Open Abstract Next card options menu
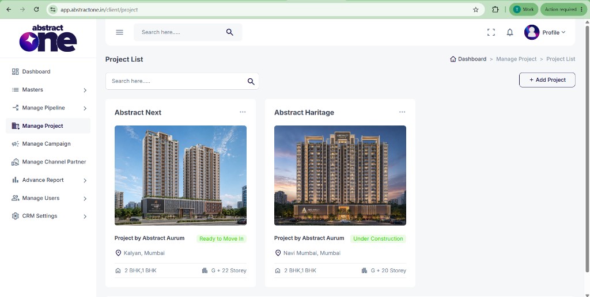The image size is (590, 297). tap(243, 112)
